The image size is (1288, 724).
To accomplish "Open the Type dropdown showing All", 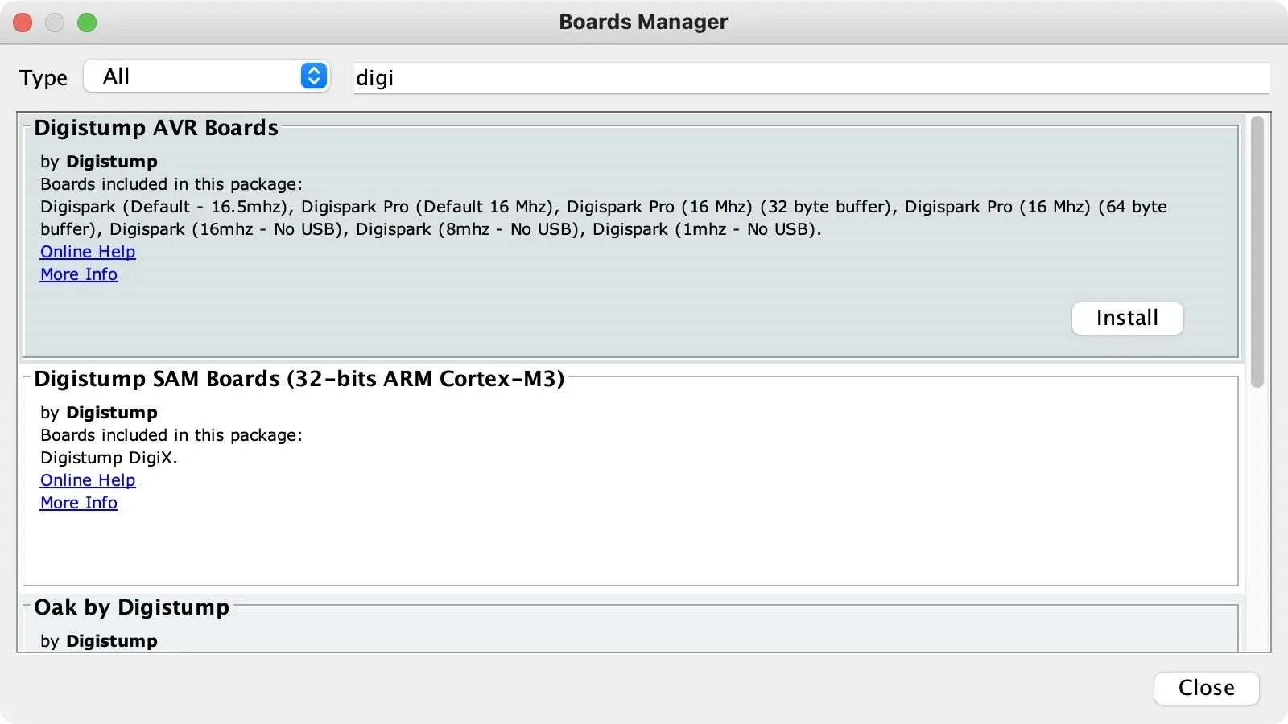I will (x=207, y=76).
